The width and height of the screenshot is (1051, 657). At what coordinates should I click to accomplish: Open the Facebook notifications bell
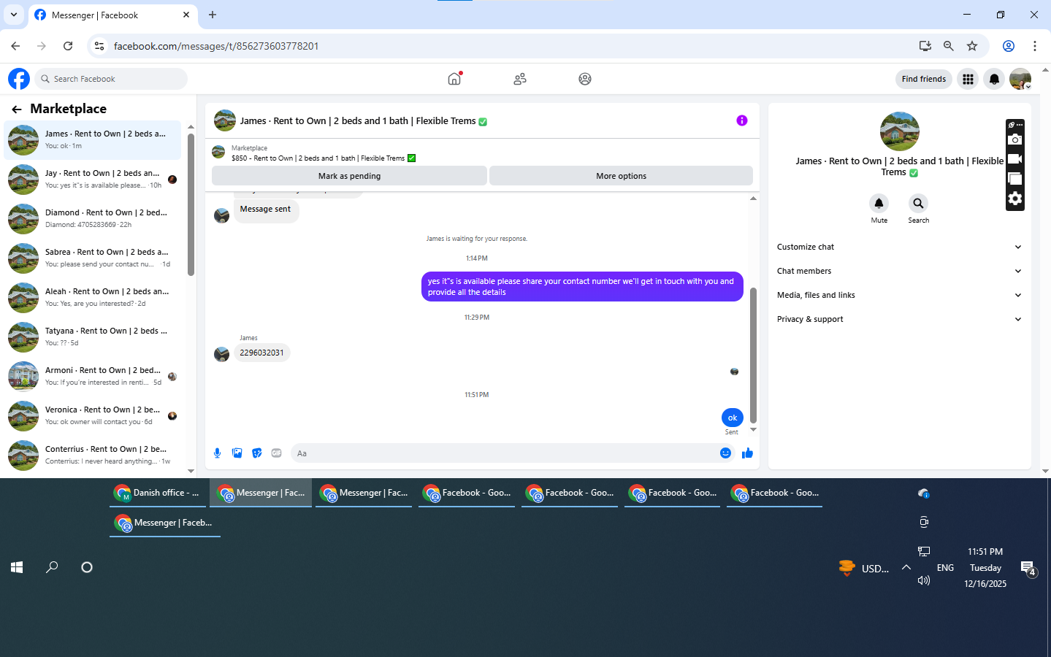tap(994, 79)
